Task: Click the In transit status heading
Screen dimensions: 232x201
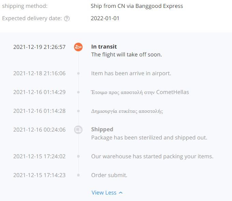Action: (x=104, y=47)
